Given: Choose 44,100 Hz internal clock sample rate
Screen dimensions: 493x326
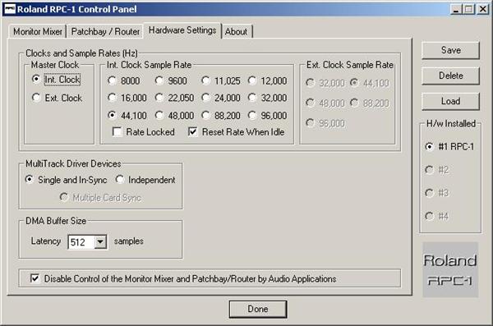Looking at the screenshot, I should click(127, 116).
